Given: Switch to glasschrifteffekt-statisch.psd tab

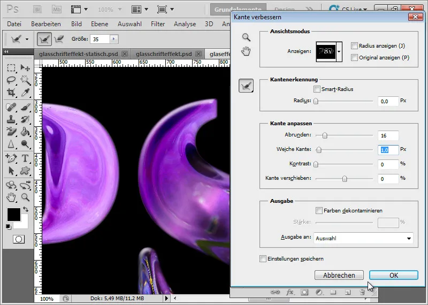Looking at the screenshot, I should tap(78, 54).
